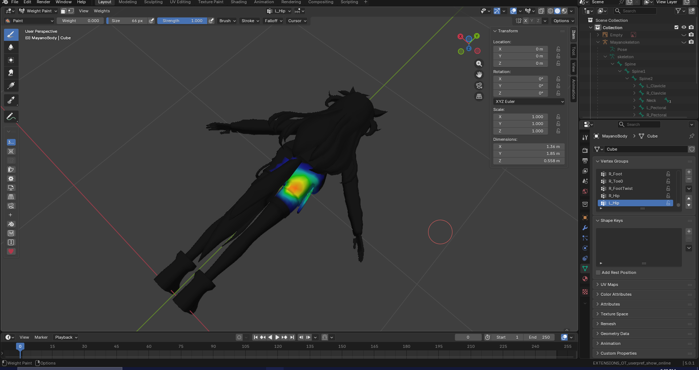699x370 pixels.
Task: Select the Blur brush tool
Action: pos(11,47)
